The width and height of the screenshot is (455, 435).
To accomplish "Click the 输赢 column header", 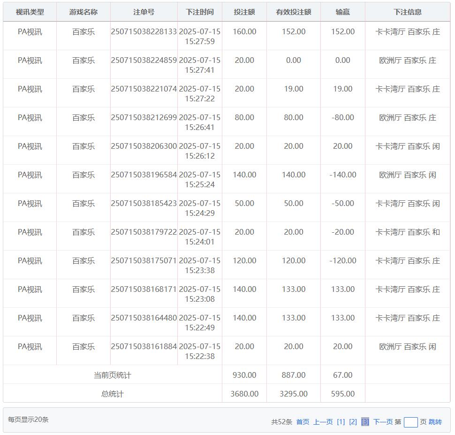I will pos(343,12).
